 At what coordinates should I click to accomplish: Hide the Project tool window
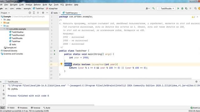pyautogui.click(x=47, y=13)
